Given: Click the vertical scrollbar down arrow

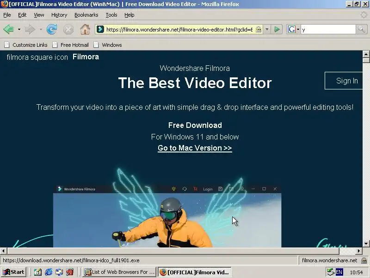Looking at the screenshot, I should (x=366, y=244).
